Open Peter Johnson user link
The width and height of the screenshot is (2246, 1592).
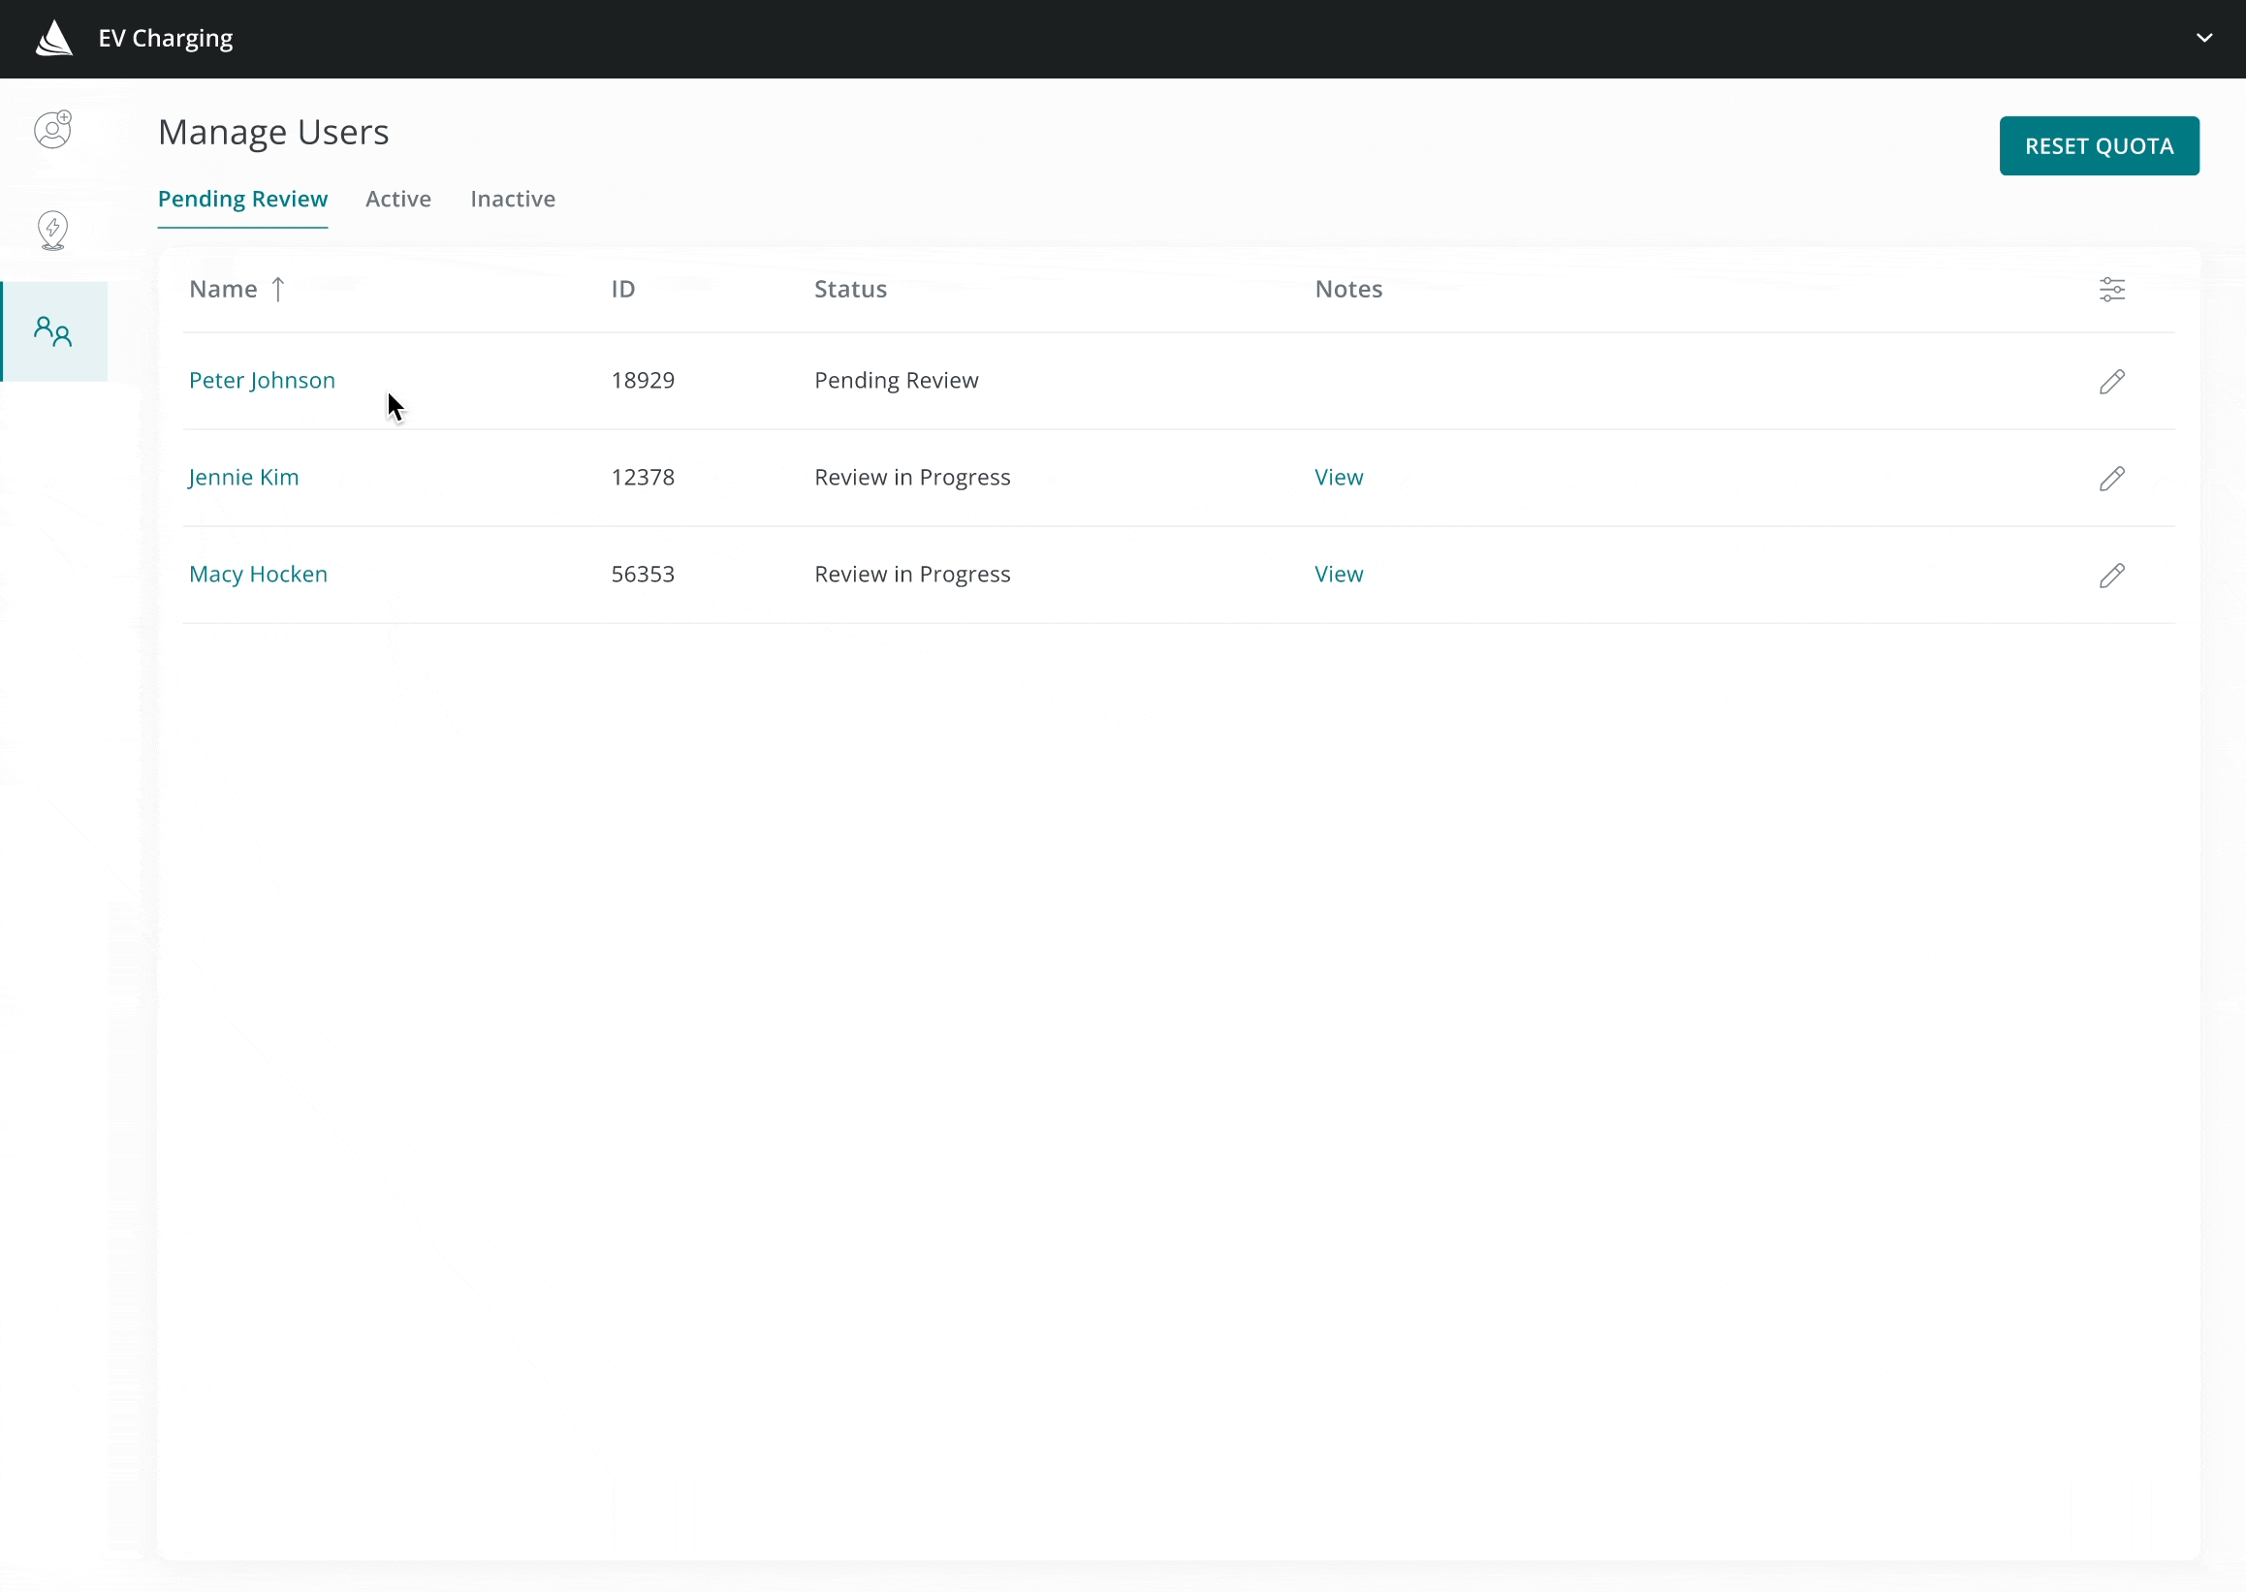[x=262, y=381]
